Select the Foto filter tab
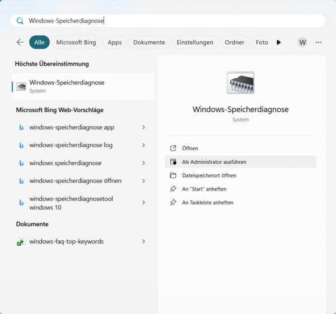 pyautogui.click(x=262, y=42)
